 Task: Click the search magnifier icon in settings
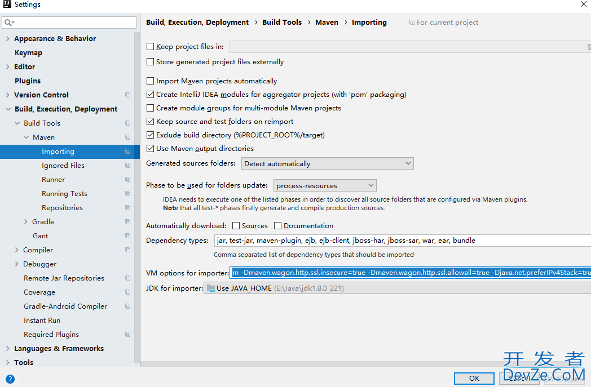pyautogui.click(x=9, y=23)
